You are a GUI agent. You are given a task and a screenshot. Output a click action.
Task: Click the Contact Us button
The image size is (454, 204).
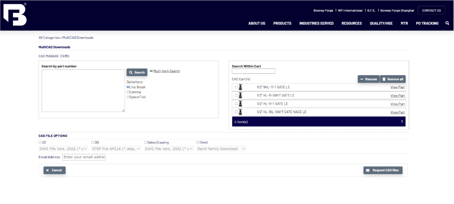tap(432, 10)
